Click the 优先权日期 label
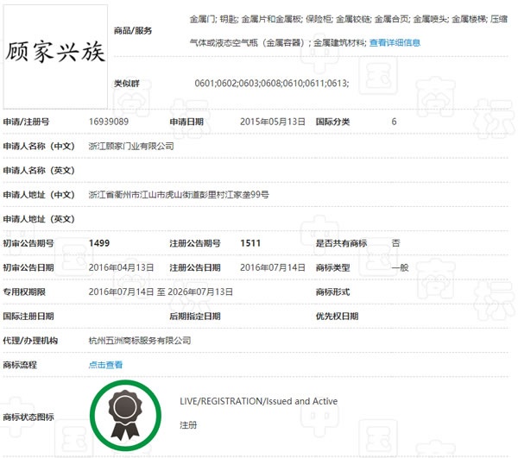 [x=337, y=316]
